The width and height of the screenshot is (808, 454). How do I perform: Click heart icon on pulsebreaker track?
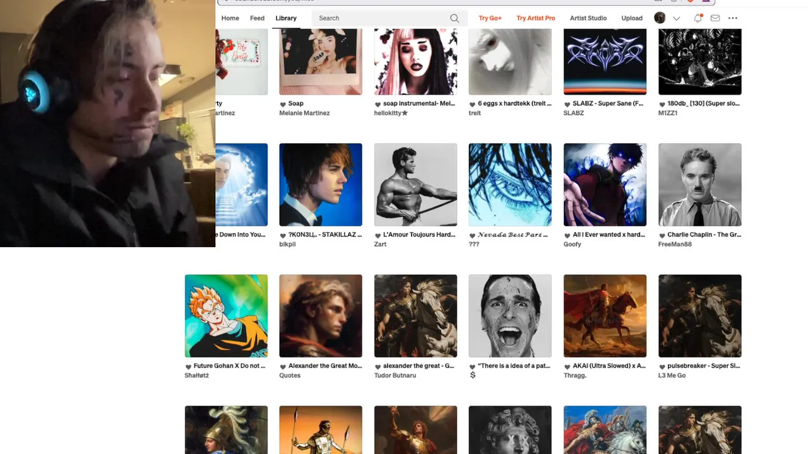coord(662,366)
